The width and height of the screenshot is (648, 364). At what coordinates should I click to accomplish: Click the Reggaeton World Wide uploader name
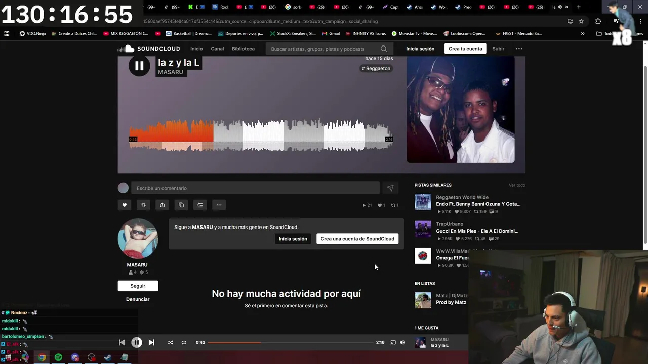(462, 197)
